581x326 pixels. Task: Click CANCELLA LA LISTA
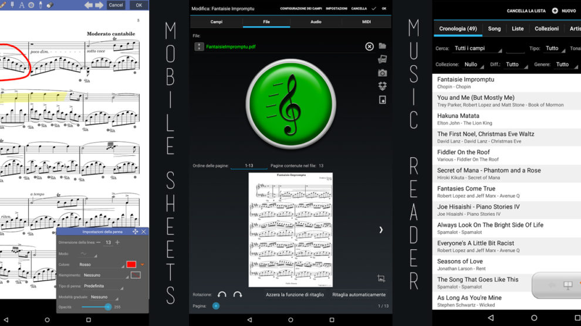pos(526,11)
